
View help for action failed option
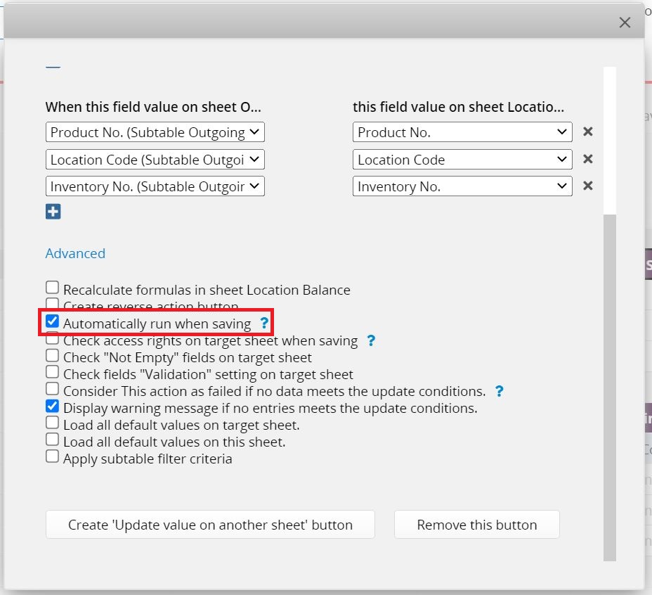(499, 391)
